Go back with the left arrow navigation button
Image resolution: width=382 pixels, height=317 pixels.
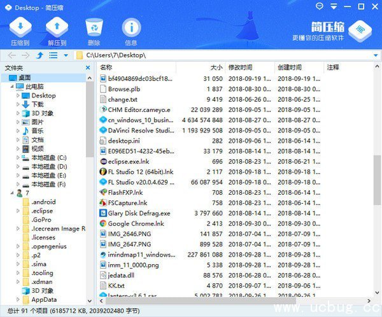(x=12, y=55)
